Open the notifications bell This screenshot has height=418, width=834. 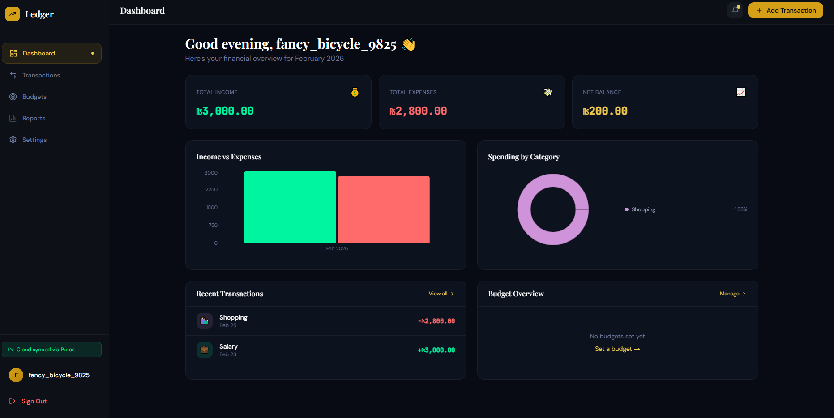point(735,10)
